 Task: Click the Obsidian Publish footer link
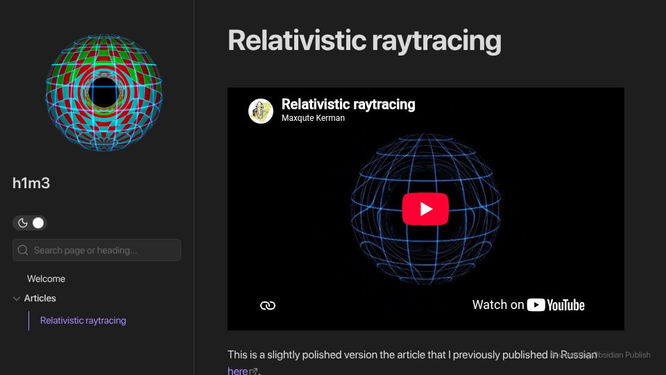click(x=600, y=355)
